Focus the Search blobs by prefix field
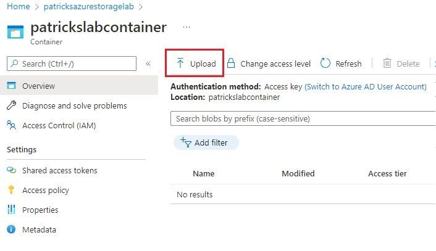The height and width of the screenshot is (251, 436). click(x=303, y=118)
